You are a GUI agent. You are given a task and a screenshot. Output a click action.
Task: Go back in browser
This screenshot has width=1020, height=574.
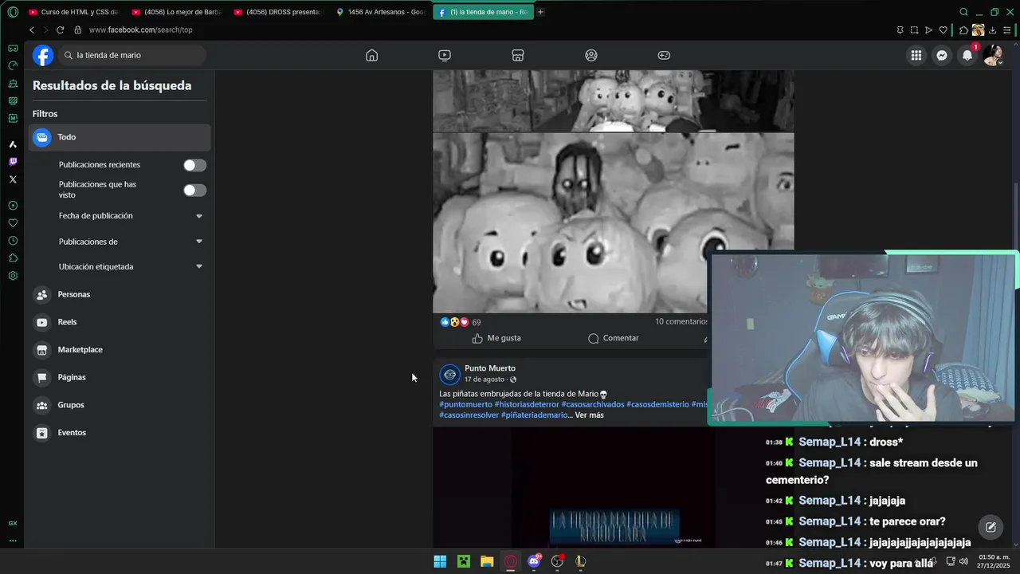point(32,29)
